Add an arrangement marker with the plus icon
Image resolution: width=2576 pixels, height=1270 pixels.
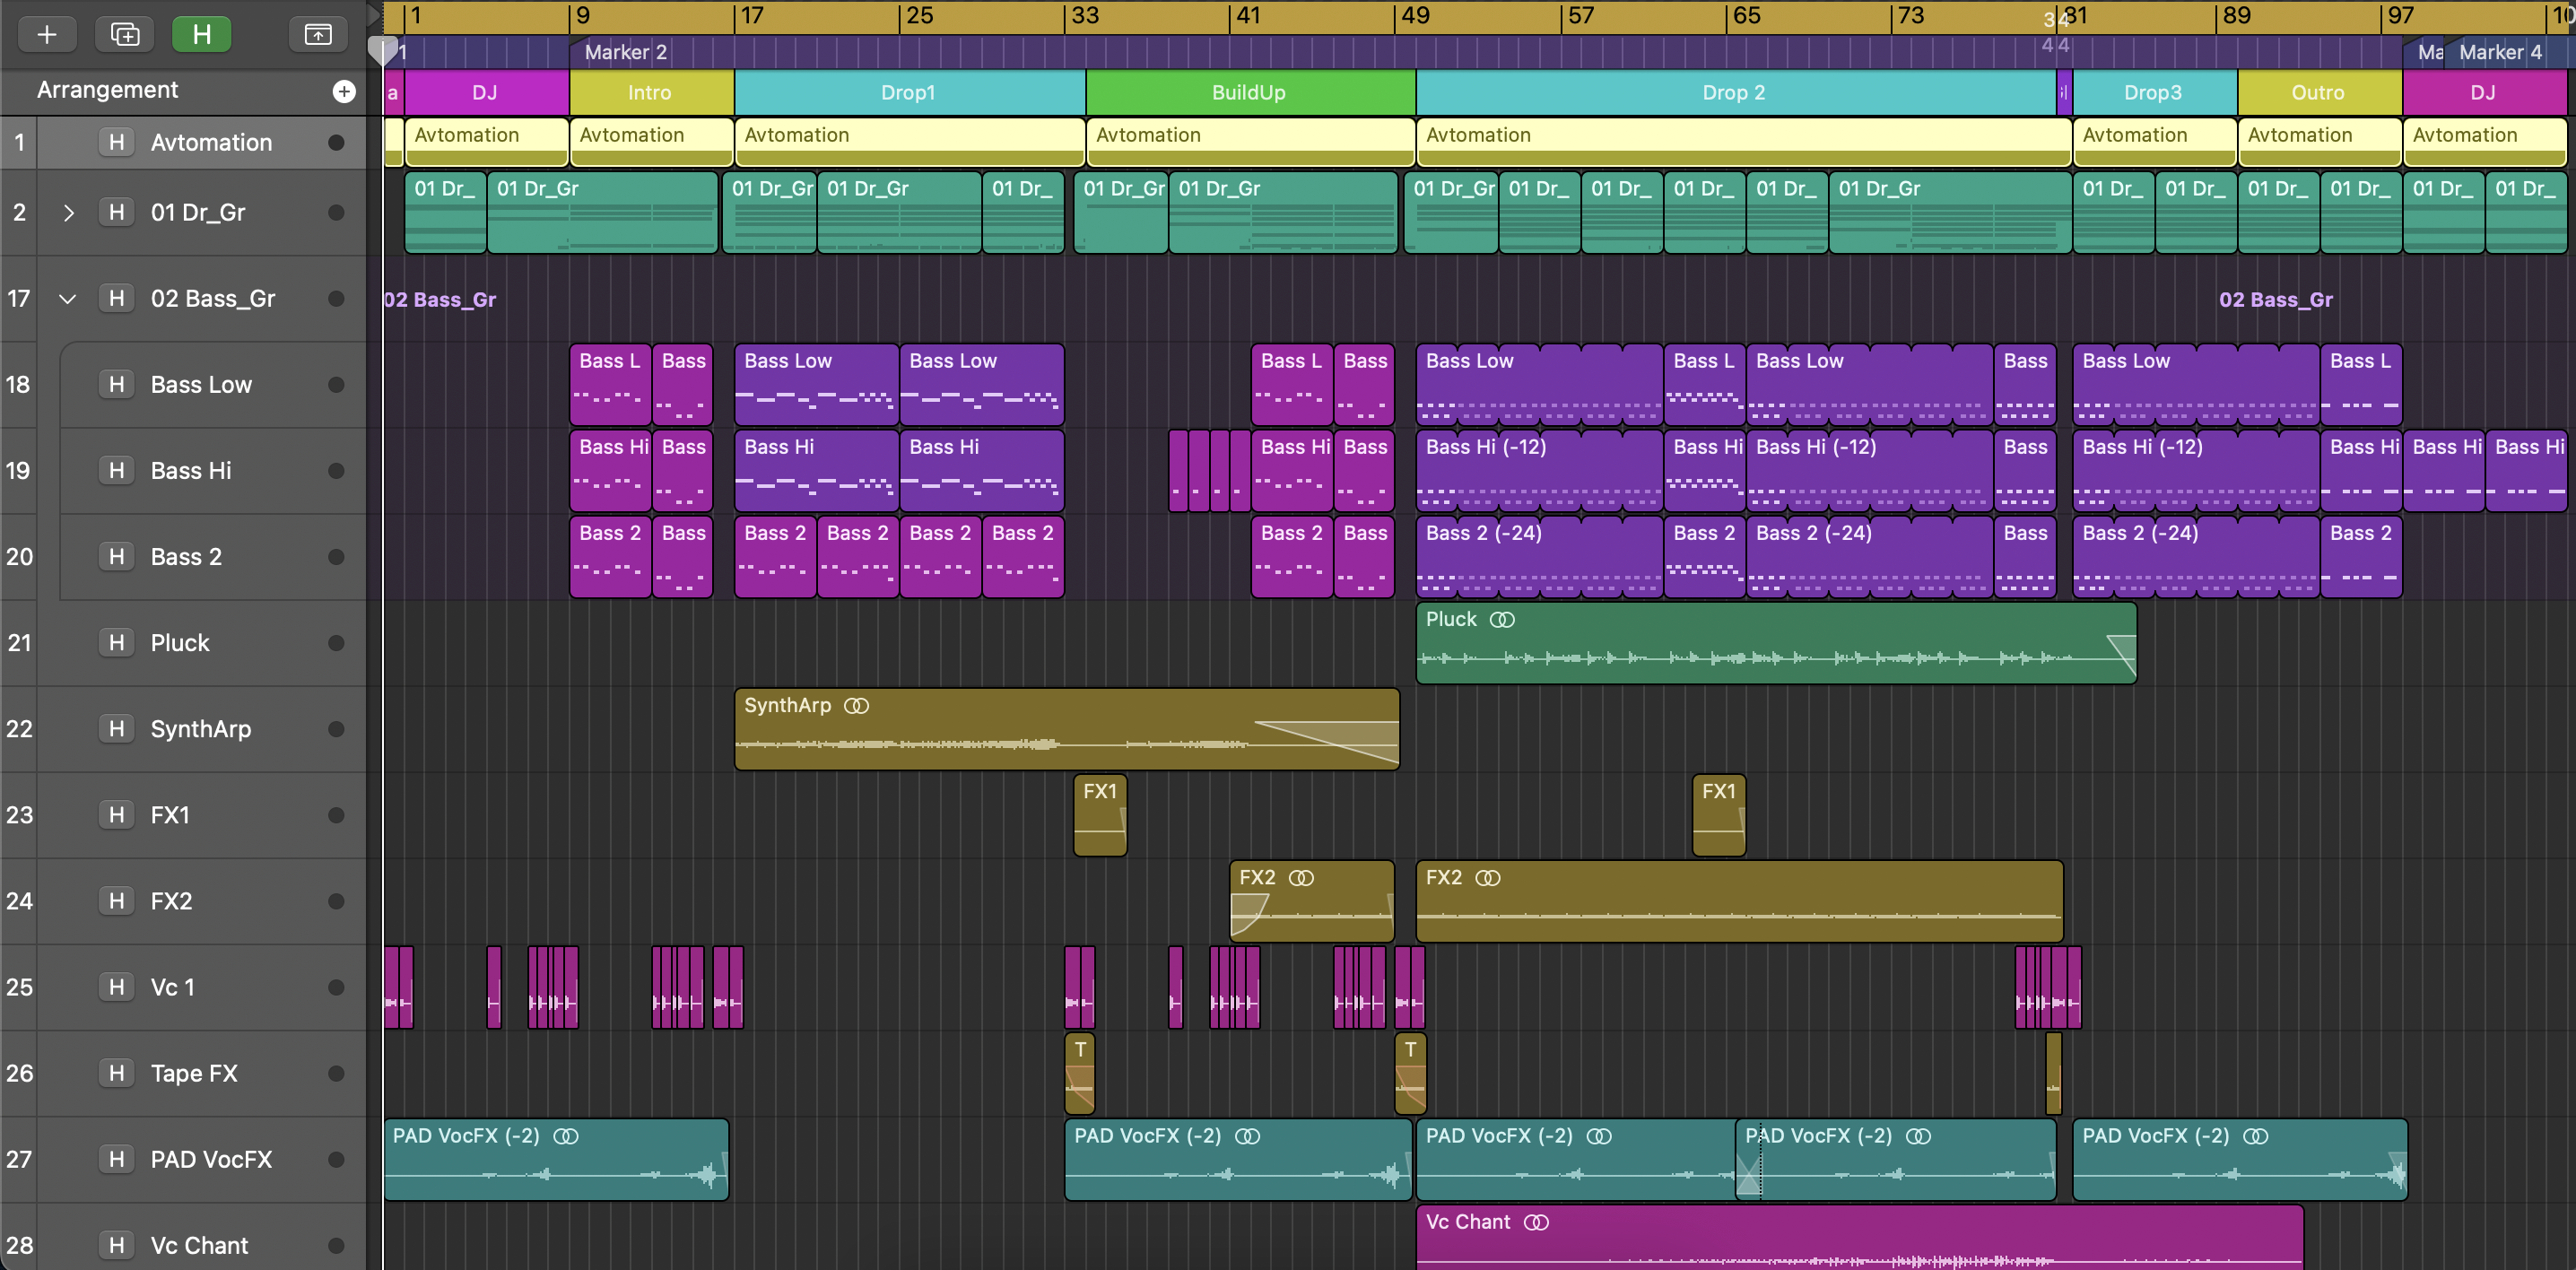pyautogui.click(x=344, y=92)
